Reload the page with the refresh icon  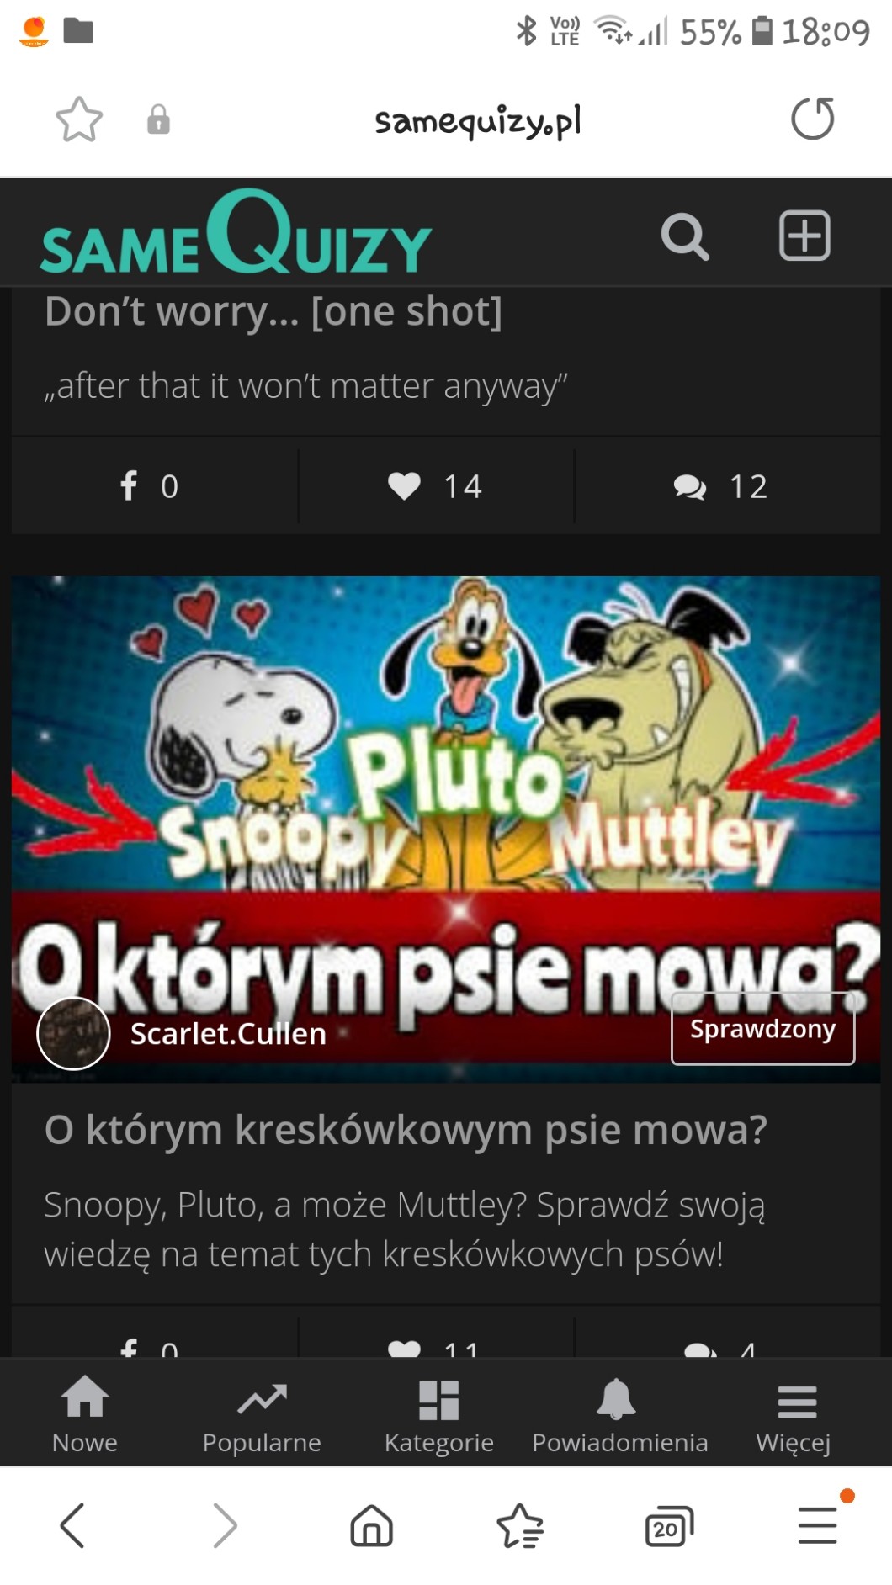point(813,119)
